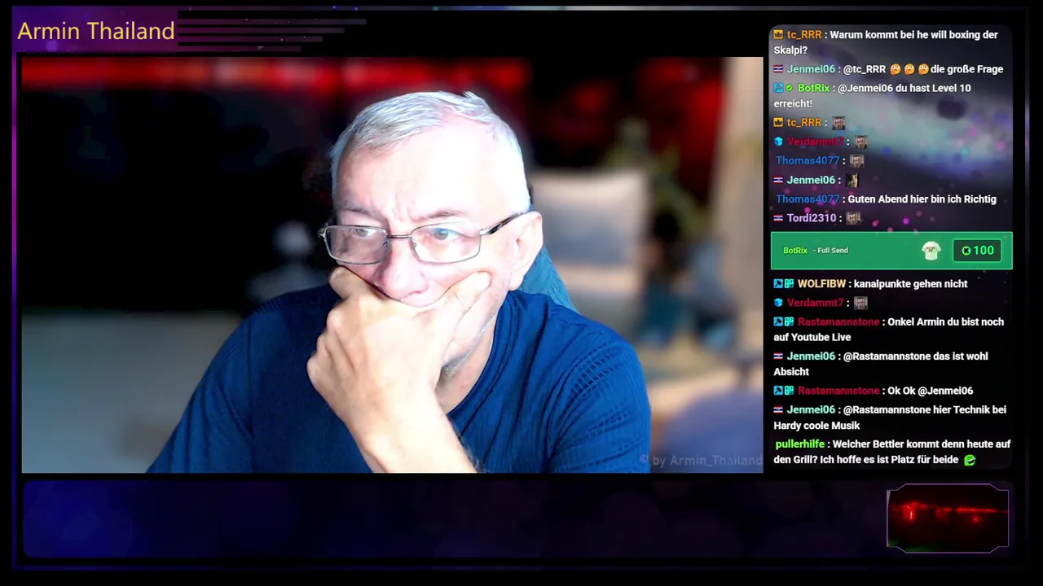The width and height of the screenshot is (1043, 586).
Task: Open BotRix name in the green Full Send banner
Action: click(x=795, y=251)
